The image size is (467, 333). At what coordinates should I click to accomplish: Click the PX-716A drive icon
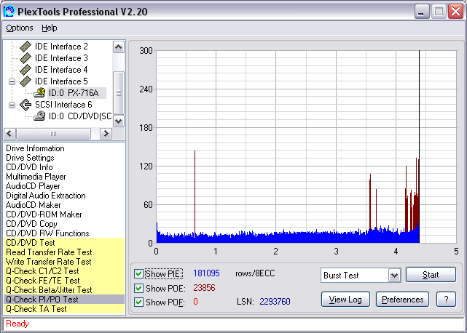pyautogui.click(x=39, y=93)
